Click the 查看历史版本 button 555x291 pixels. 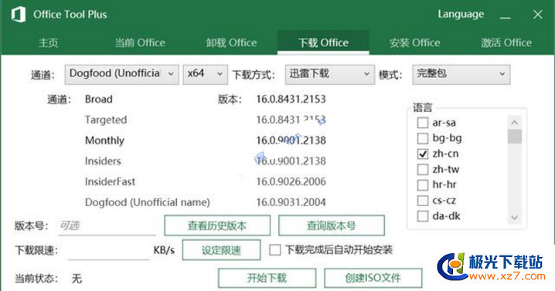coord(217,225)
